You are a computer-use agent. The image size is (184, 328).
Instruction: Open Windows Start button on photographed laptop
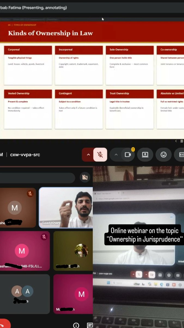coord(108,283)
